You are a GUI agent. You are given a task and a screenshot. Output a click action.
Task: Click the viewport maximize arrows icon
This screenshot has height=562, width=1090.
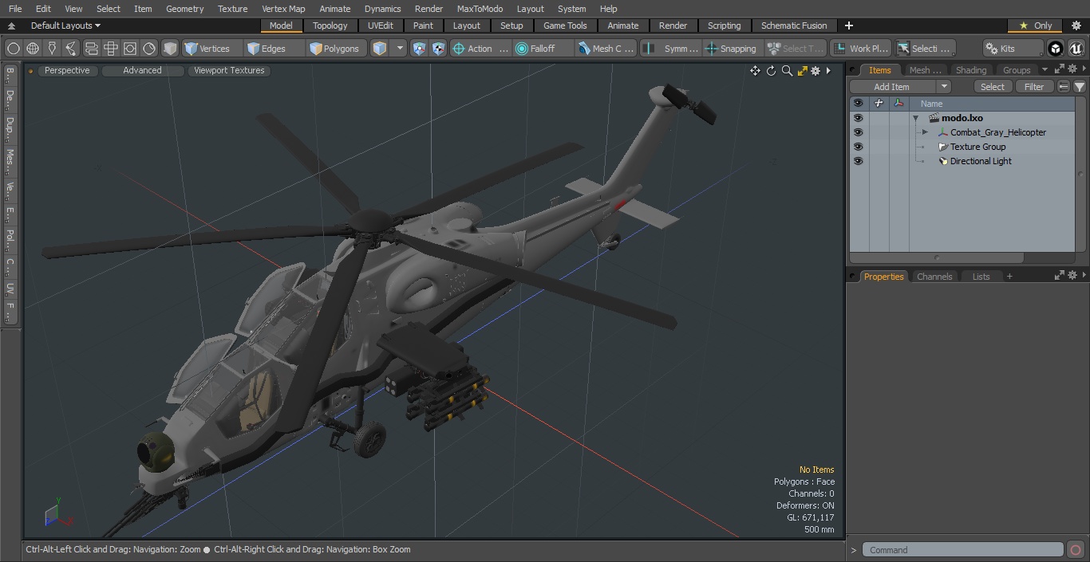(x=803, y=71)
